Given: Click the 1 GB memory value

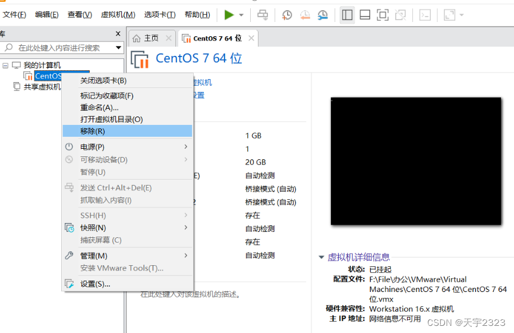Looking at the screenshot, I should click(253, 136).
